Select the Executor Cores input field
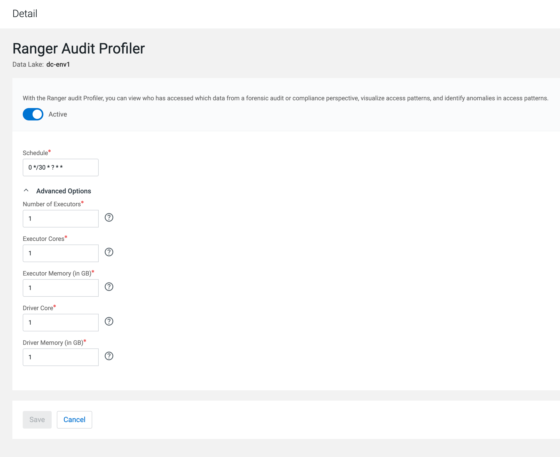This screenshot has width=560, height=457. pyautogui.click(x=60, y=253)
